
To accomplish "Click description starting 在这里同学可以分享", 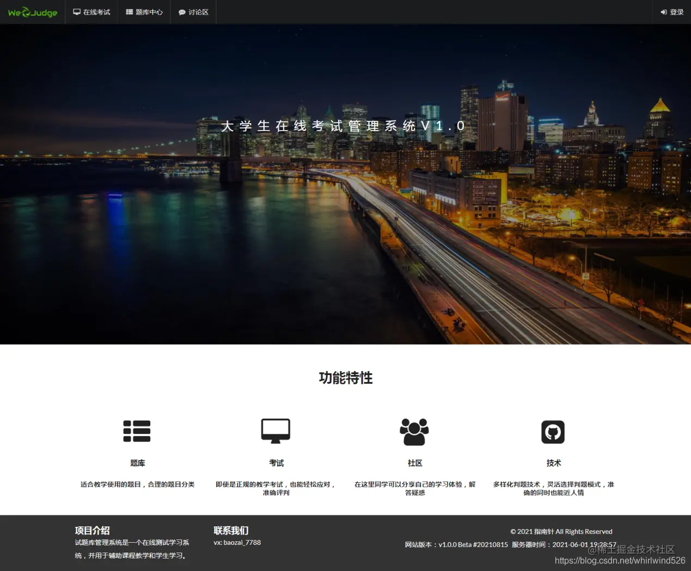I will [x=415, y=488].
